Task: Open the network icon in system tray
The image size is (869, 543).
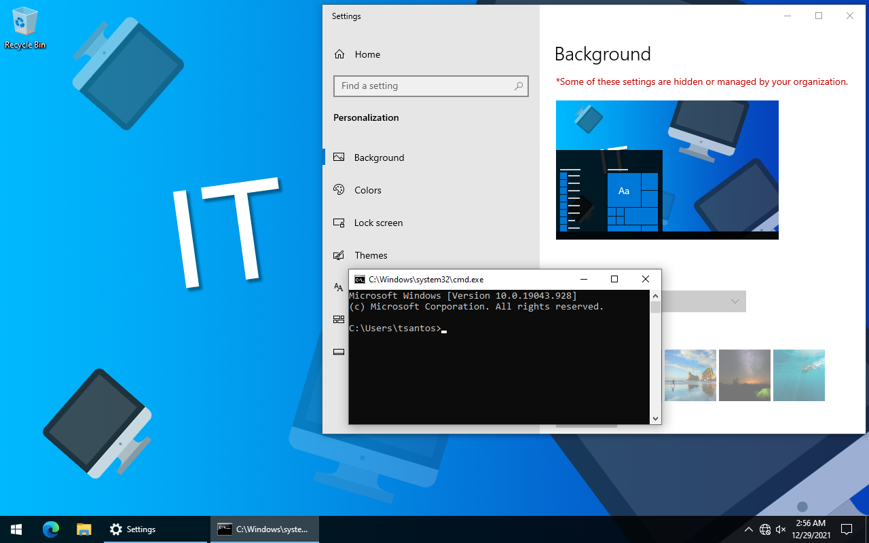Action: 765,529
